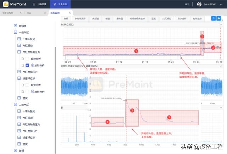Check 波形分析 under 活塞杆位移
The height and width of the screenshot is (154, 227).
pyautogui.click(x=27, y=92)
